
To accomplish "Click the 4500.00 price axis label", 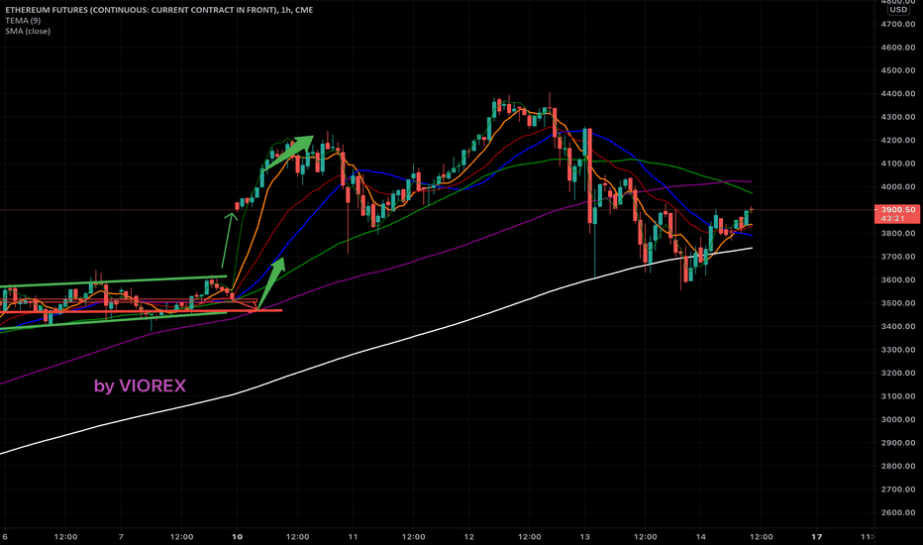I will coord(898,70).
